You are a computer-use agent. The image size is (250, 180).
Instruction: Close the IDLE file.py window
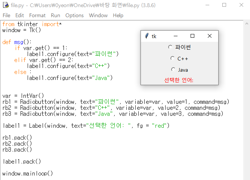tap(241, 5)
